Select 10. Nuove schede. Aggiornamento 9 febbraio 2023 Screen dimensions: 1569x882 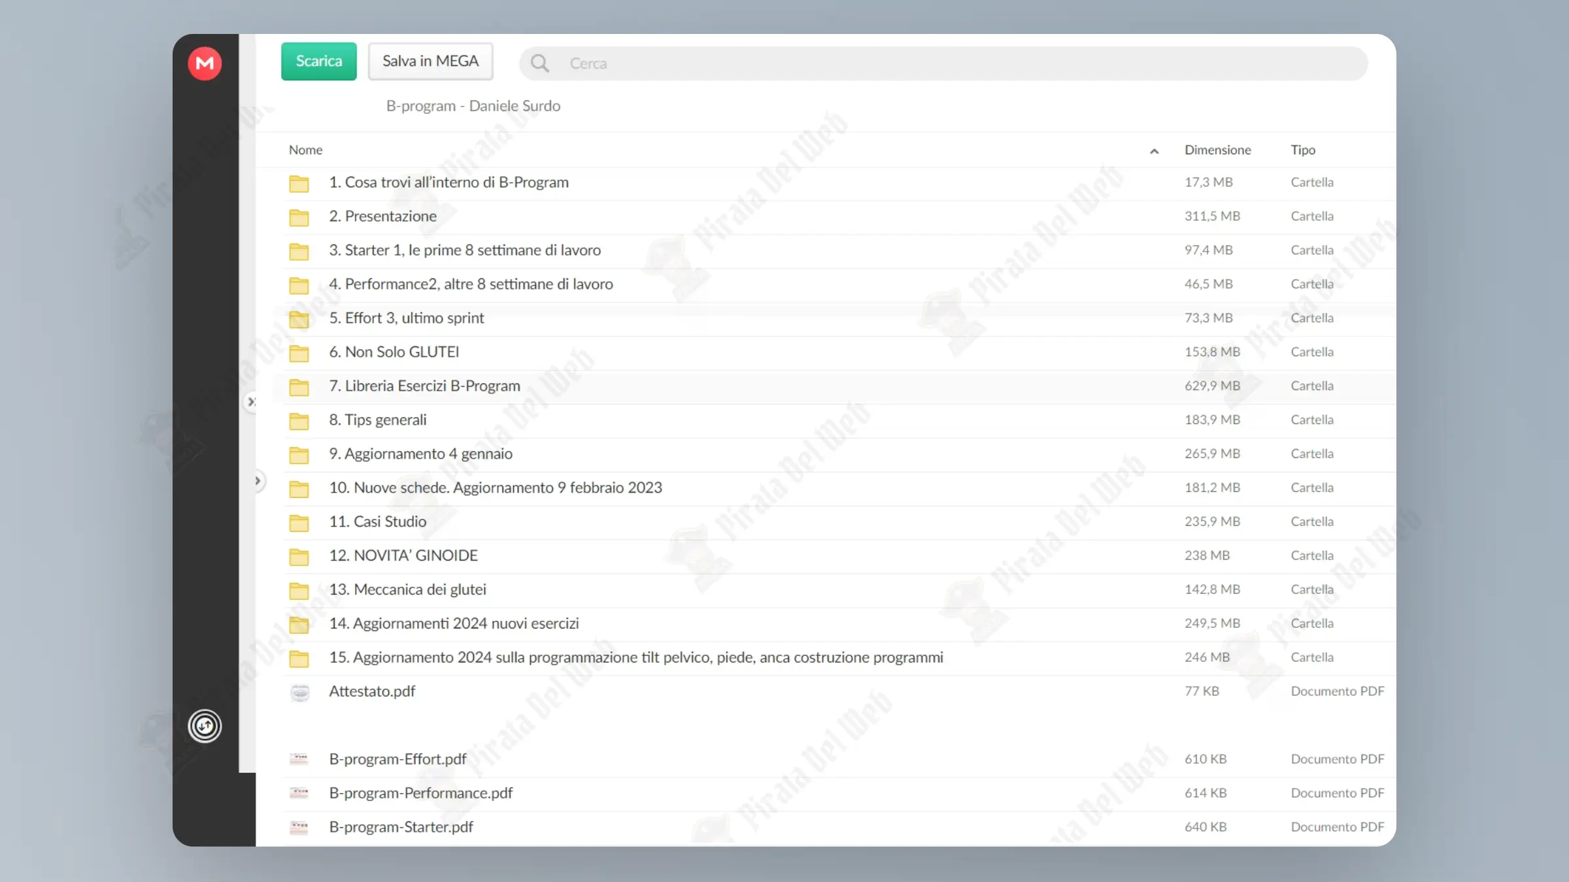point(496,488)
